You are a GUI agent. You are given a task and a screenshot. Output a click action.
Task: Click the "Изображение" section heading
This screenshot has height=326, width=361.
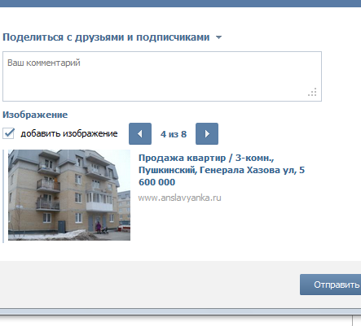[x=35, y=115]
